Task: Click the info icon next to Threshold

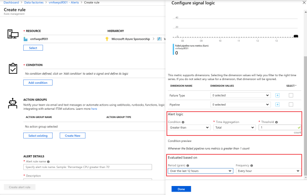Action: point(276,122)
